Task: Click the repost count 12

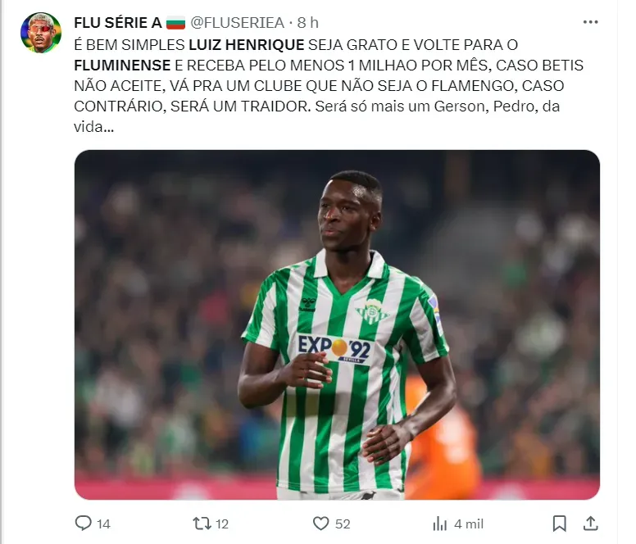Action: (222, 524)
